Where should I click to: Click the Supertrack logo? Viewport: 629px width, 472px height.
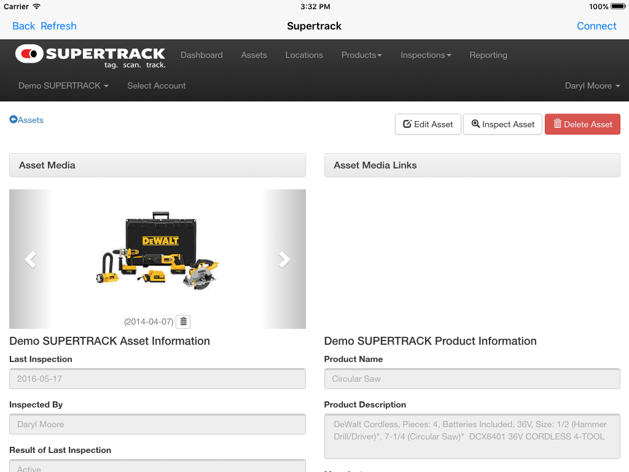(90, 56)
